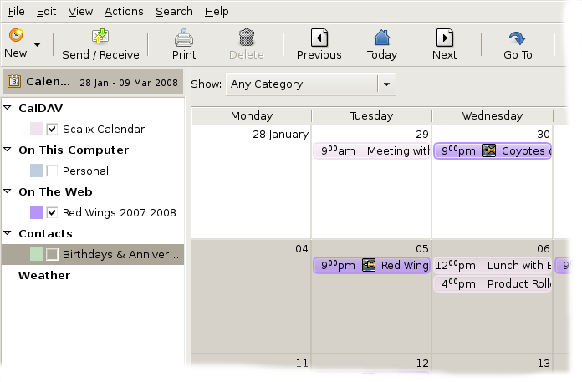Open the Go To date icon
582x382 pixels.
[x=517, y=37]
